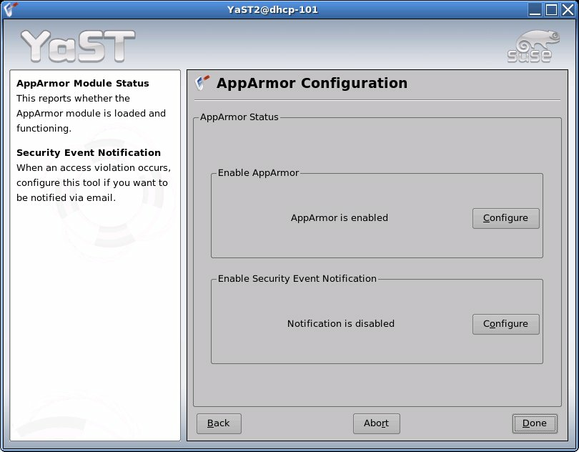The image size is (579, 452).
Task: Click help text 'This reports whether the'
Action: click(73, 98)
